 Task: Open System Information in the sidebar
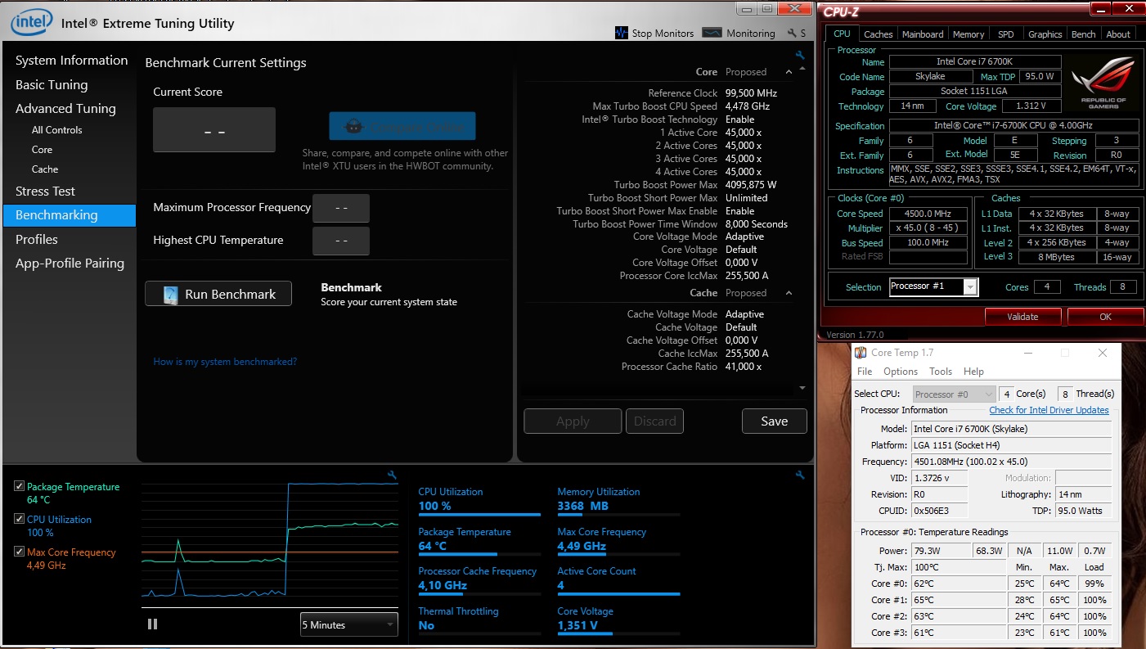pos(71,61)
